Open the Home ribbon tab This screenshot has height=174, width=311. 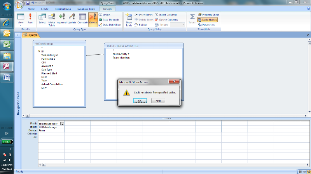point(31,9)
